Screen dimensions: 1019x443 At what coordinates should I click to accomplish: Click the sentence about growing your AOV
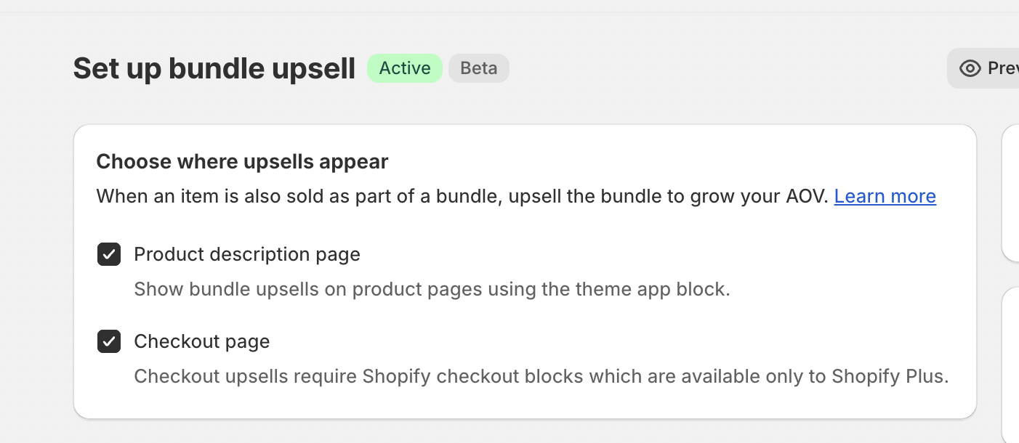click(x=462, y=196)
